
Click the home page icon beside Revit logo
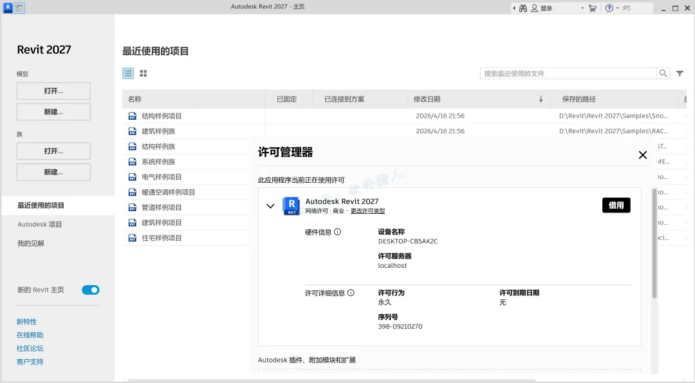point(19,8)
